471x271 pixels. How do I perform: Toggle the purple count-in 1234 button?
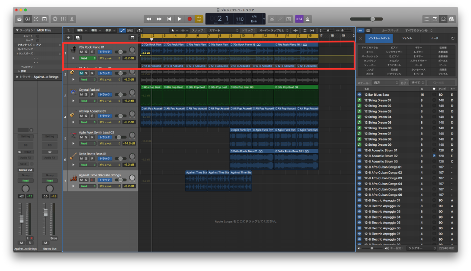click(299, 19)
